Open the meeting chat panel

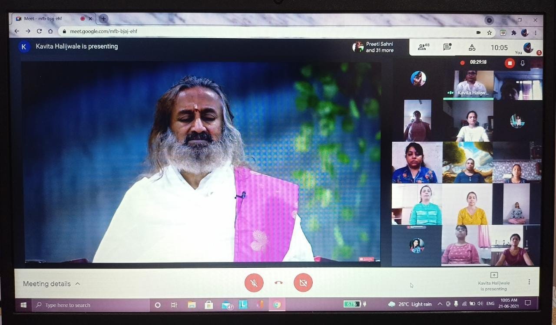(x=447, y=47)
